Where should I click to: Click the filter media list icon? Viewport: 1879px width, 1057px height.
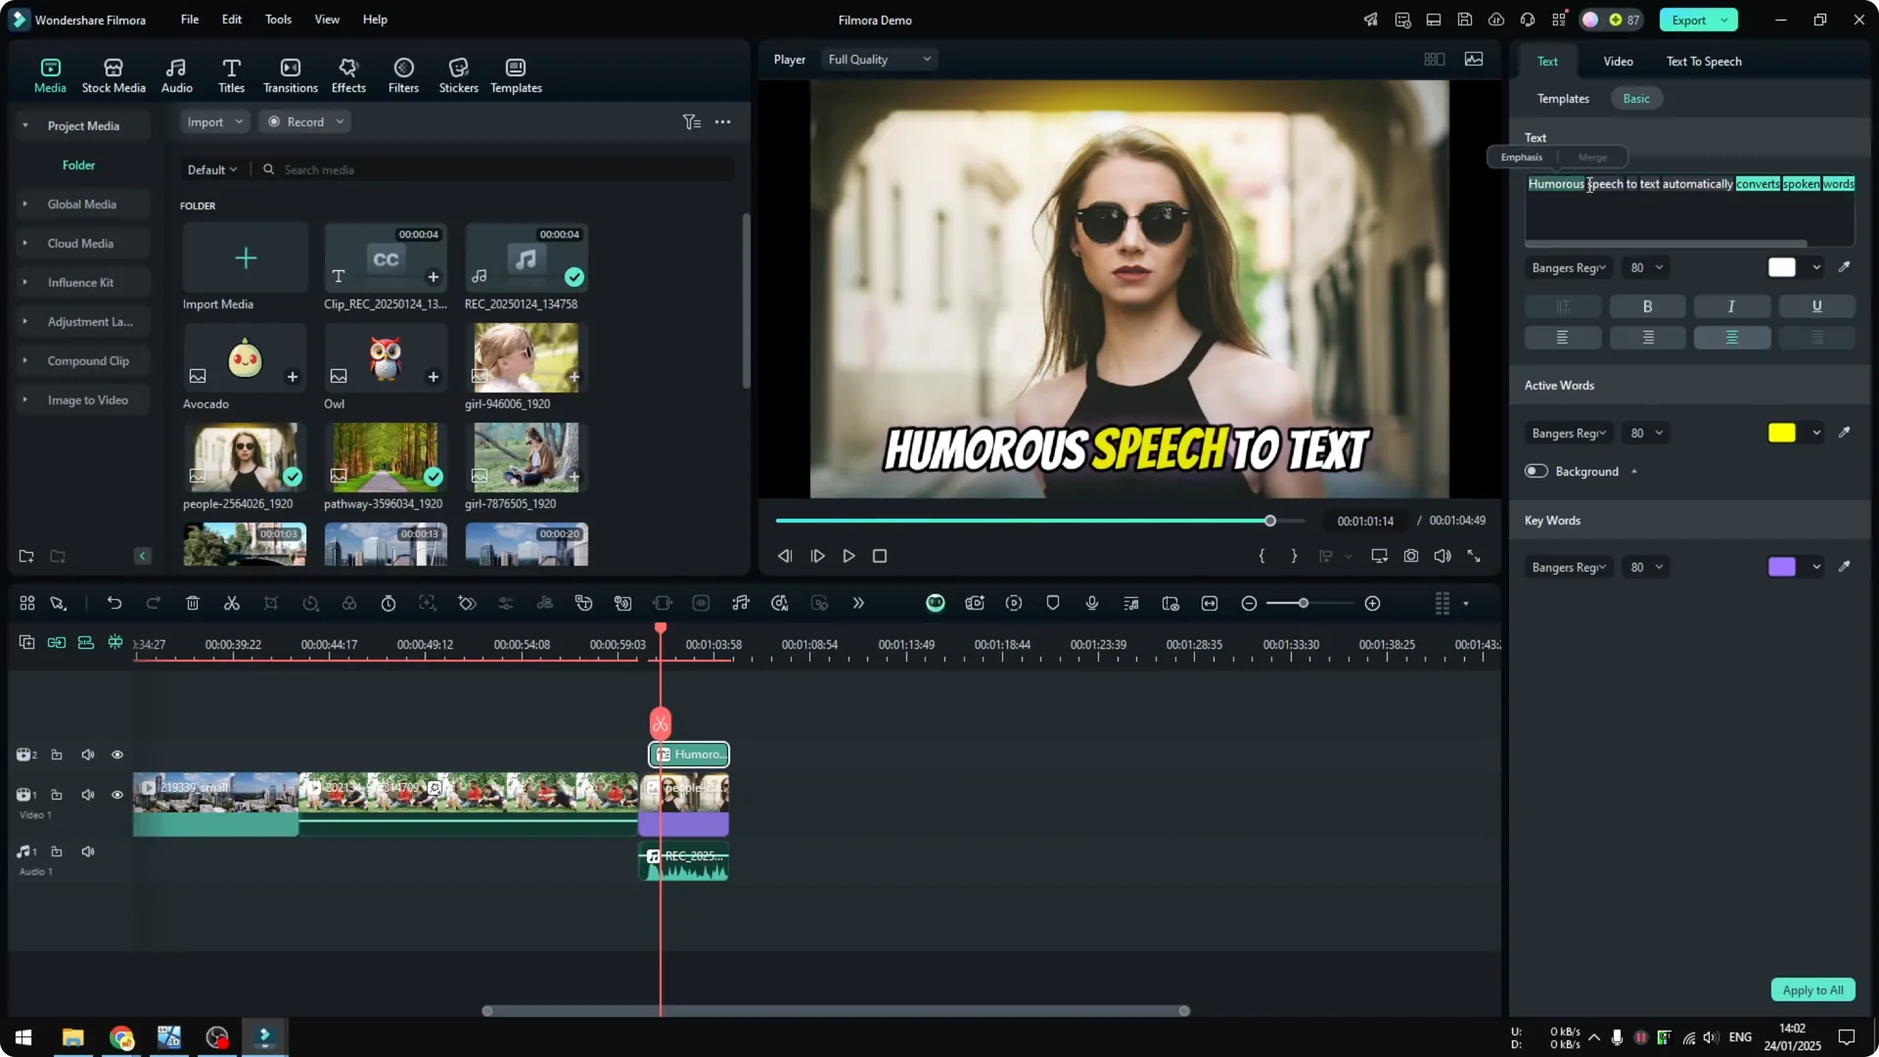click(x=692, y=122)
